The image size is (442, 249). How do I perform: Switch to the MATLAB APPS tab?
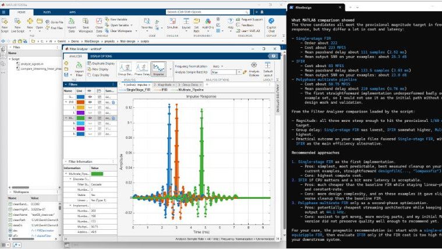(x=72, y=12)
